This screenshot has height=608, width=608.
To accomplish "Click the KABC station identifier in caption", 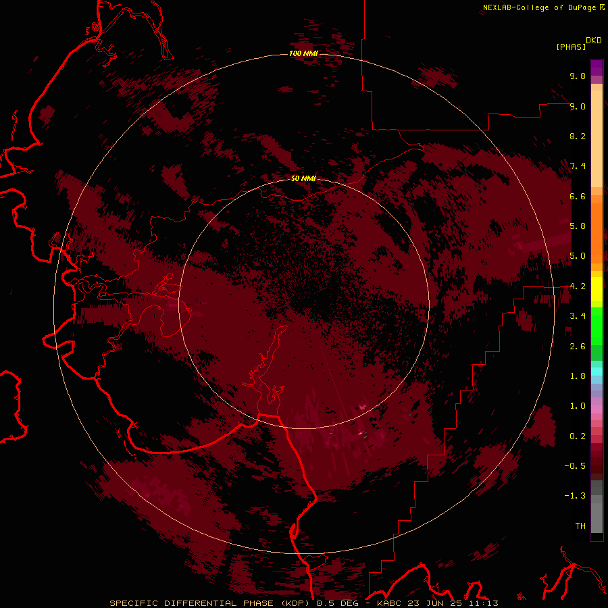I will tap(390, 603).
